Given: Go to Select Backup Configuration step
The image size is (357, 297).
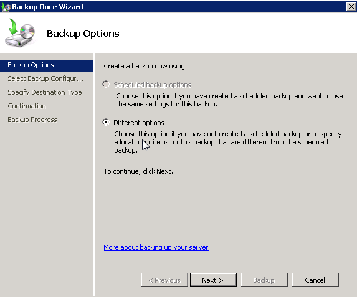Looking at the screenshot, I should coord(45,78).
